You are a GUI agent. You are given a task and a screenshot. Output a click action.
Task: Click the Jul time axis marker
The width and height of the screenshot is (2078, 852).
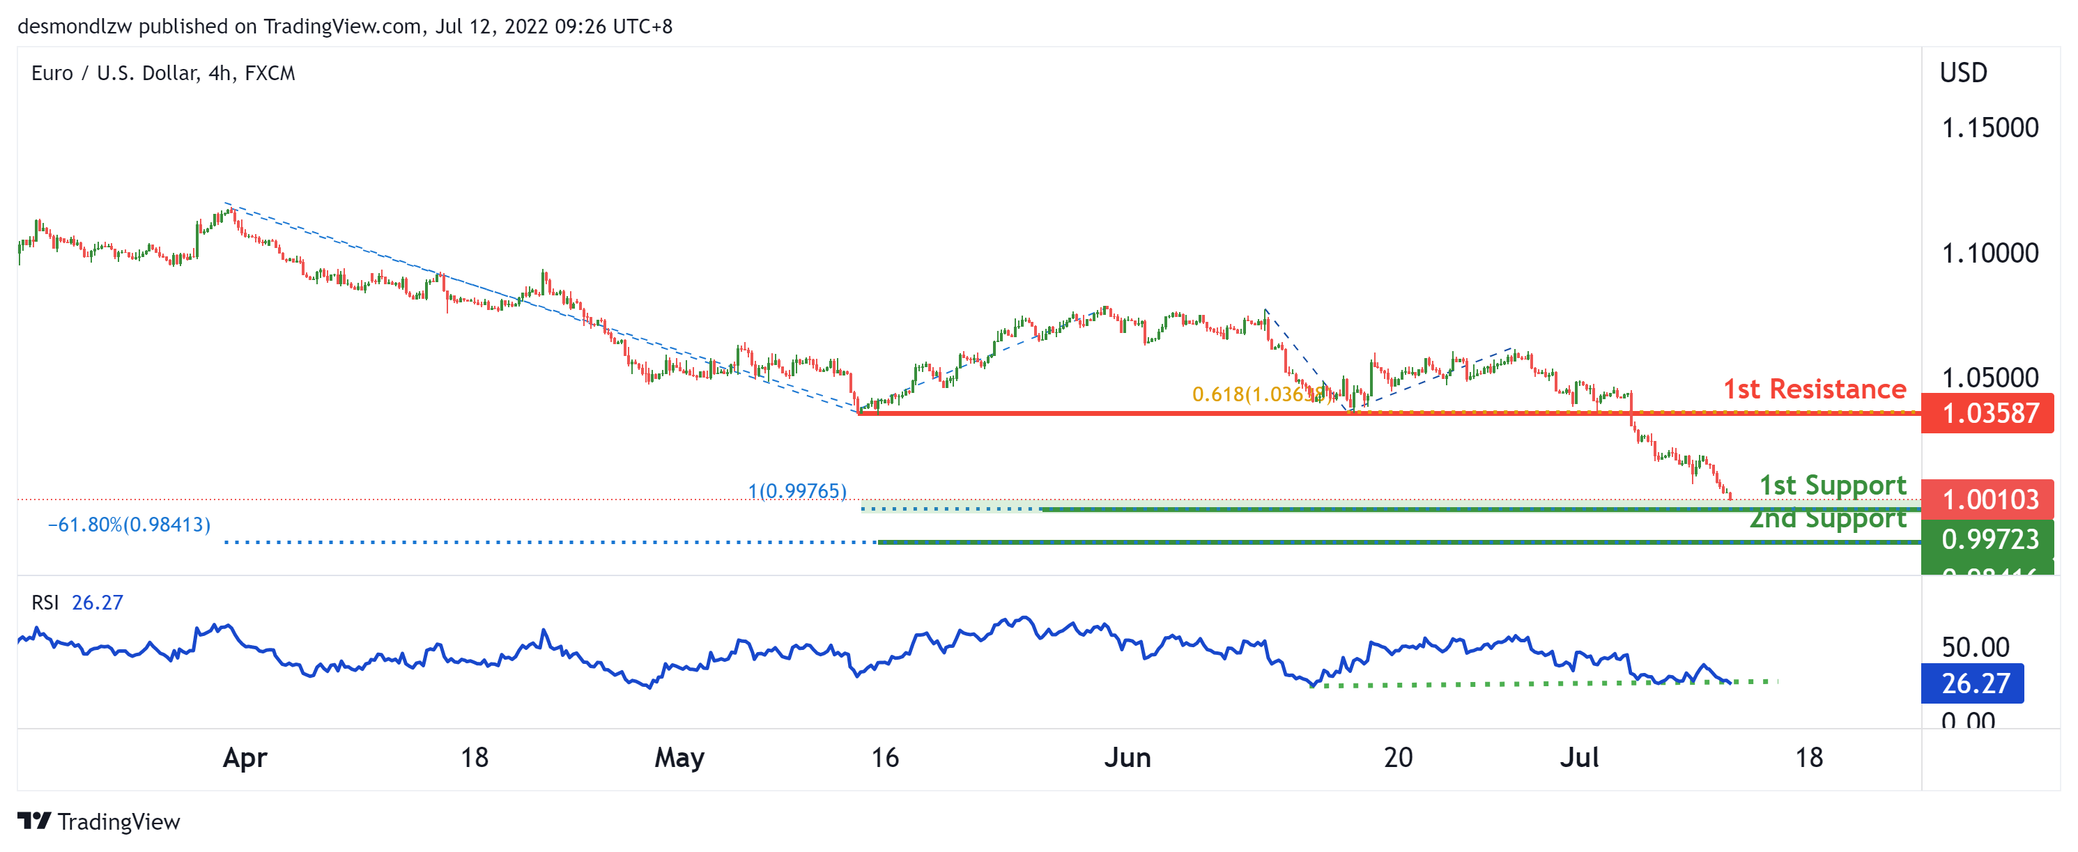tap(1578, 757)
